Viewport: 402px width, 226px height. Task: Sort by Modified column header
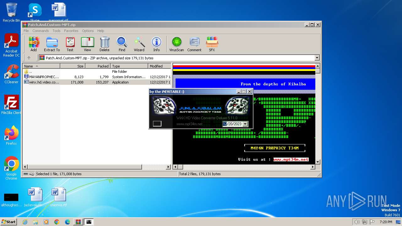(160, 66)
